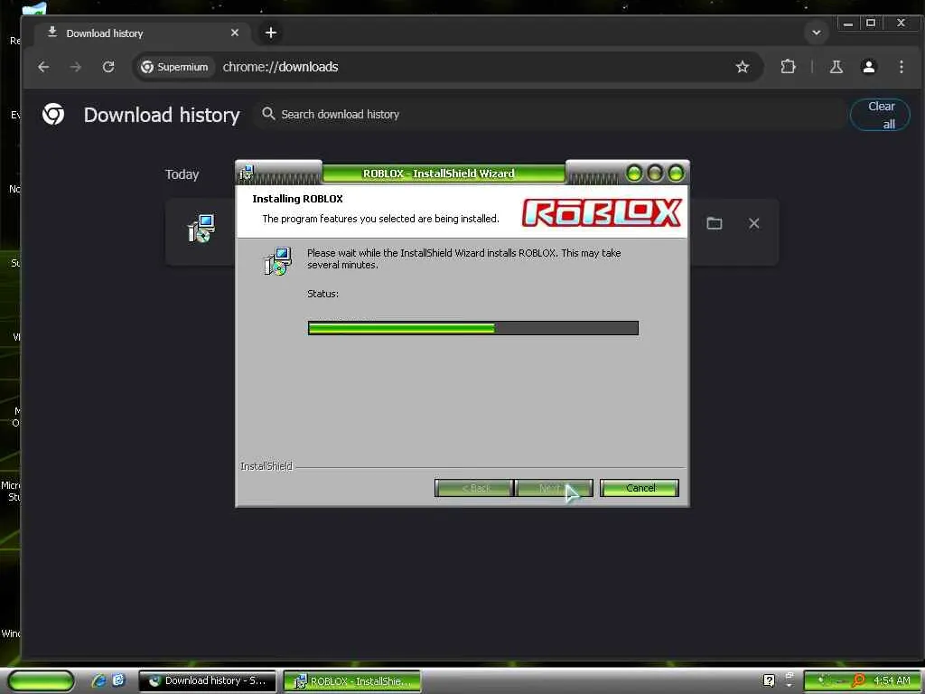This screenshot has width=925, height=694.
Task: Click the Status: label in installer
Action: [322, 294]
